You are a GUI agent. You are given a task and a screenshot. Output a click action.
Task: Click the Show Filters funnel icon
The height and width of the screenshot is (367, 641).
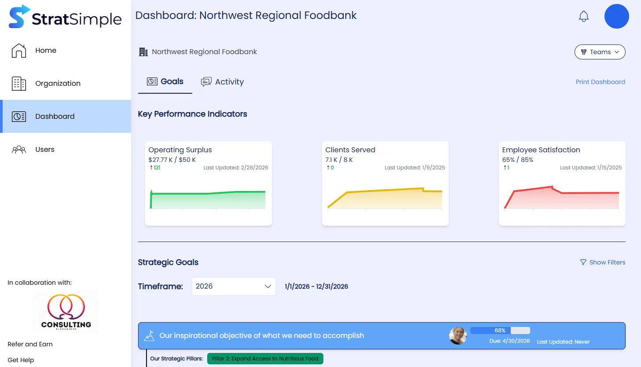[x=583, y=262]
